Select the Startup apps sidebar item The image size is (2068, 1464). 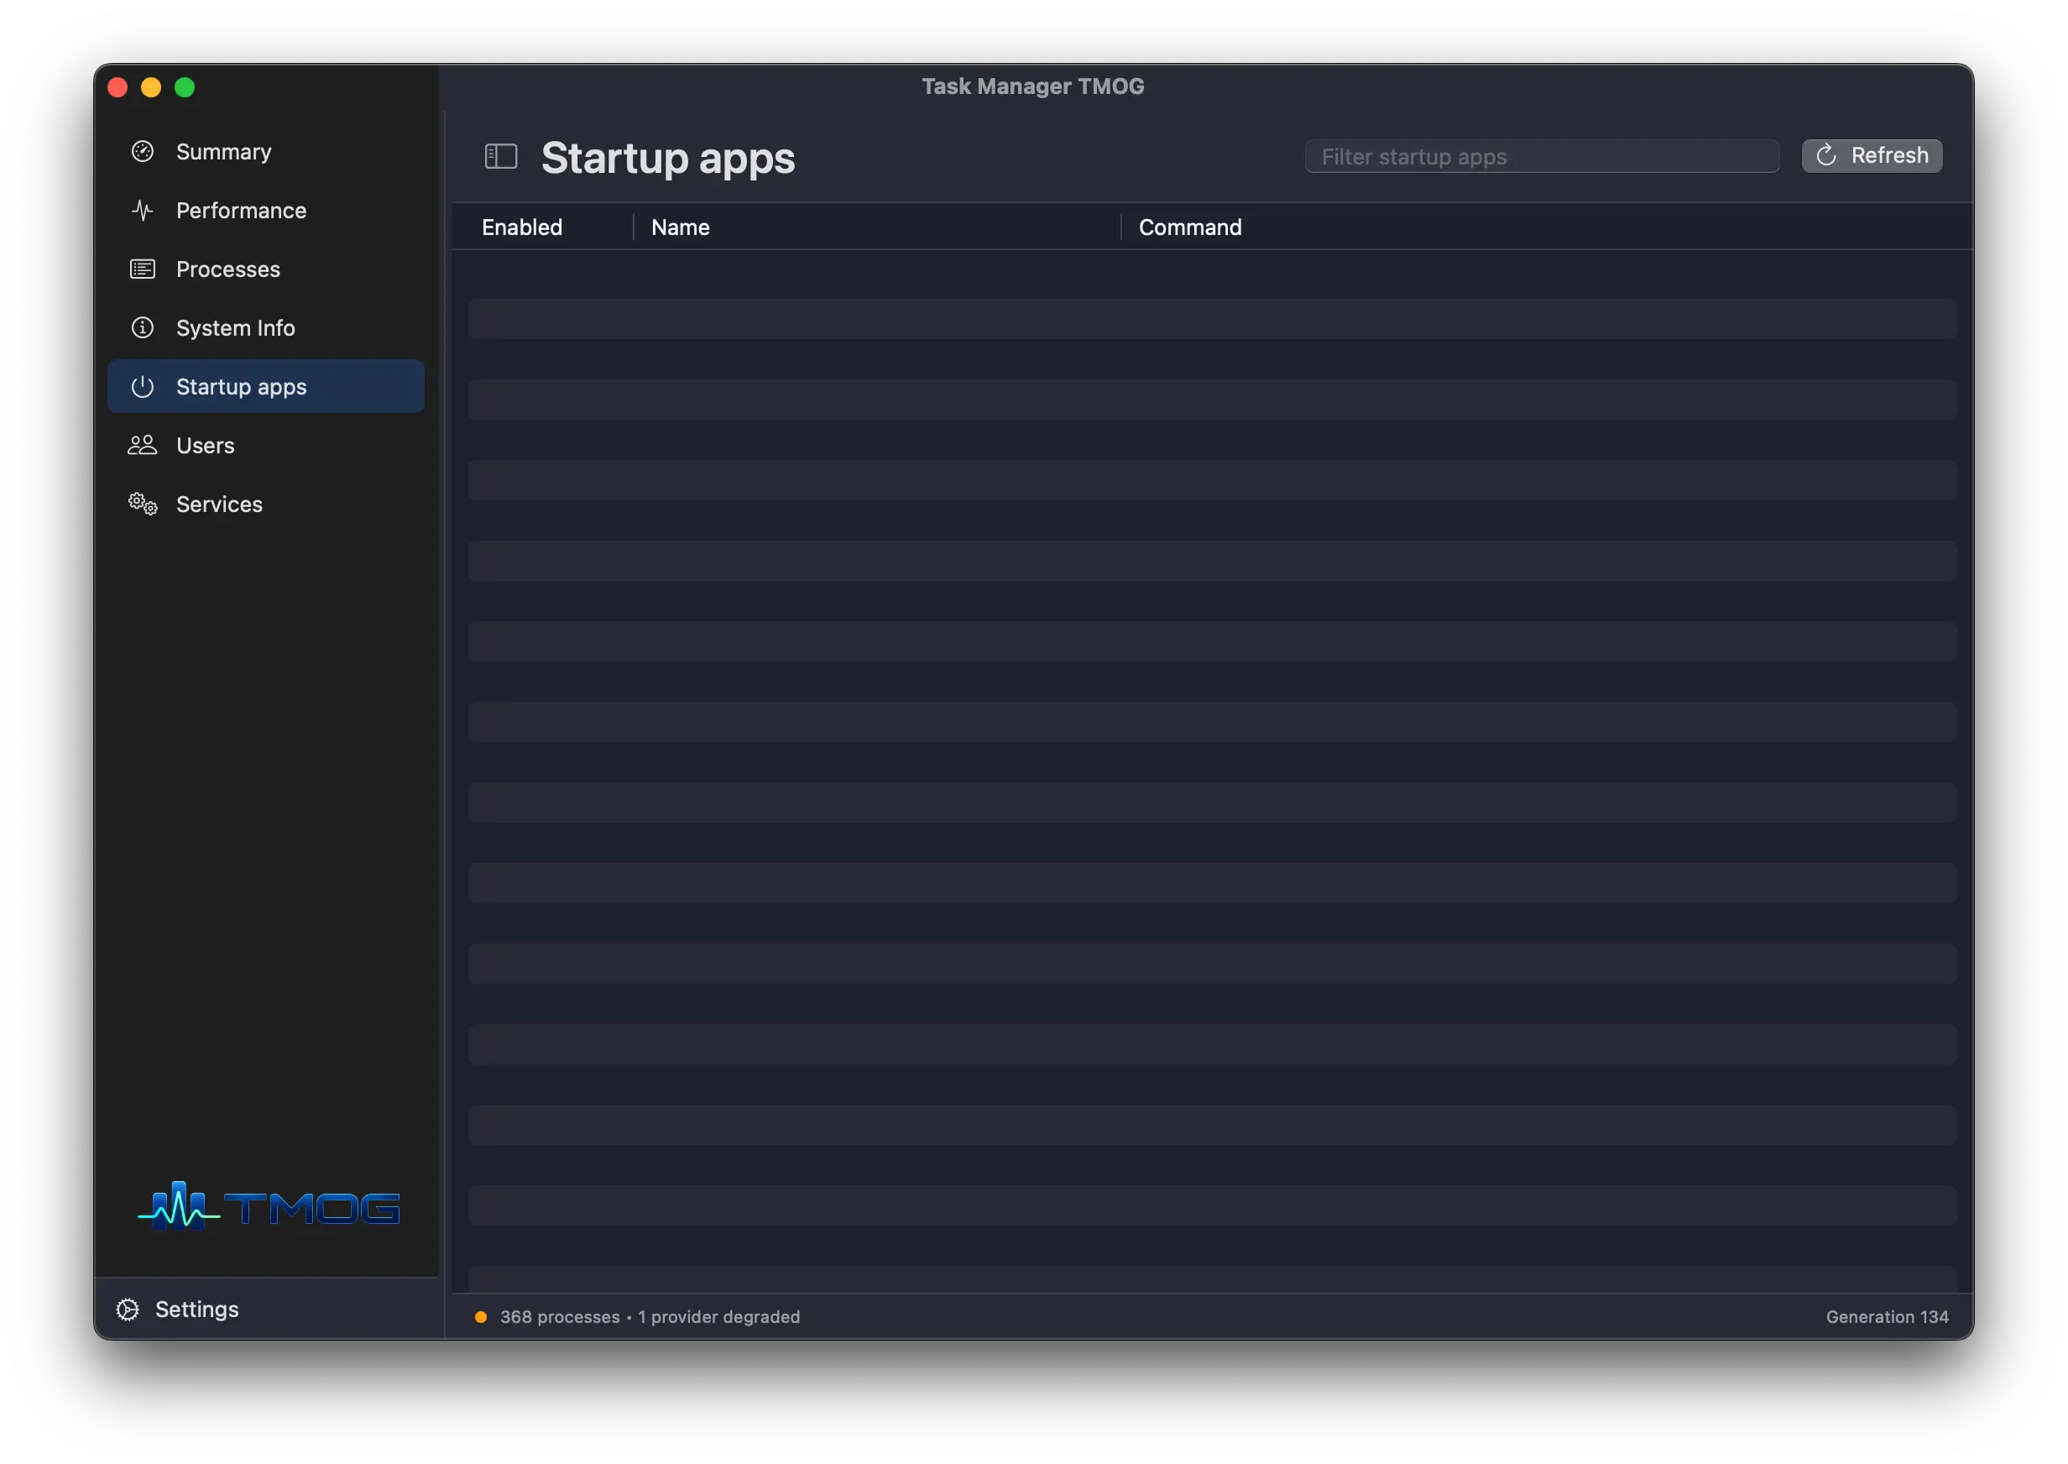point(266,387)
